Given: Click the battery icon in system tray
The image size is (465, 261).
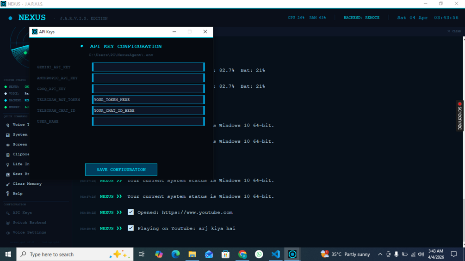Looking at the screenshot, I should pyautogui.click(x=405, y=254).
